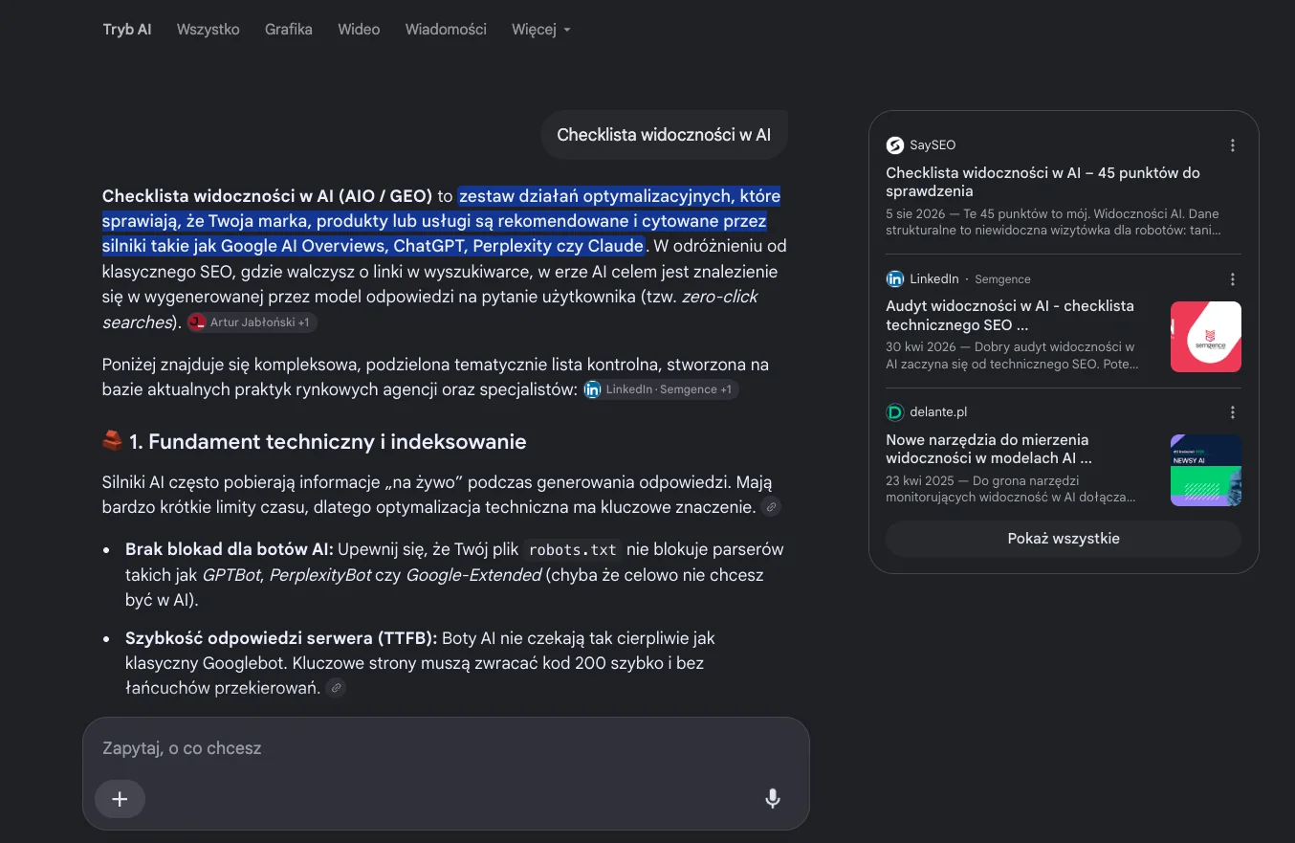Viewport: 1295px width, 843px height.
Task: Click the 'Semgence' source label
Action: coord(1002,279)
